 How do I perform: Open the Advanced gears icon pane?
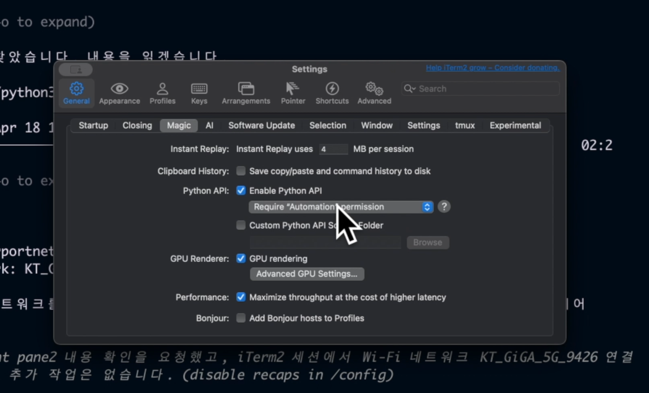374,93
